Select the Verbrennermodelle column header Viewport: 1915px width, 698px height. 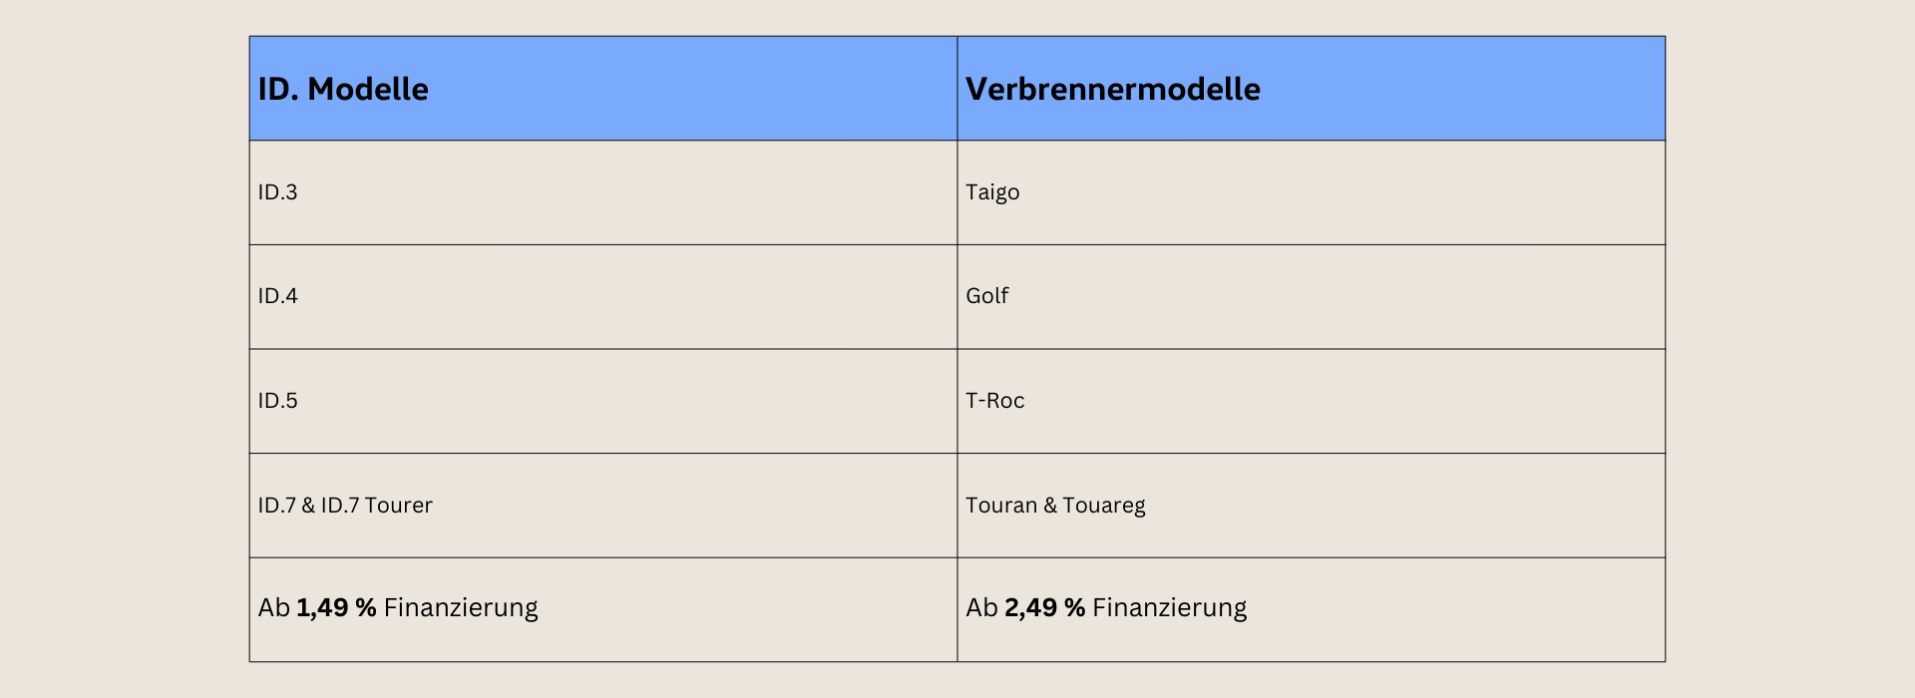coord(1112,90)
